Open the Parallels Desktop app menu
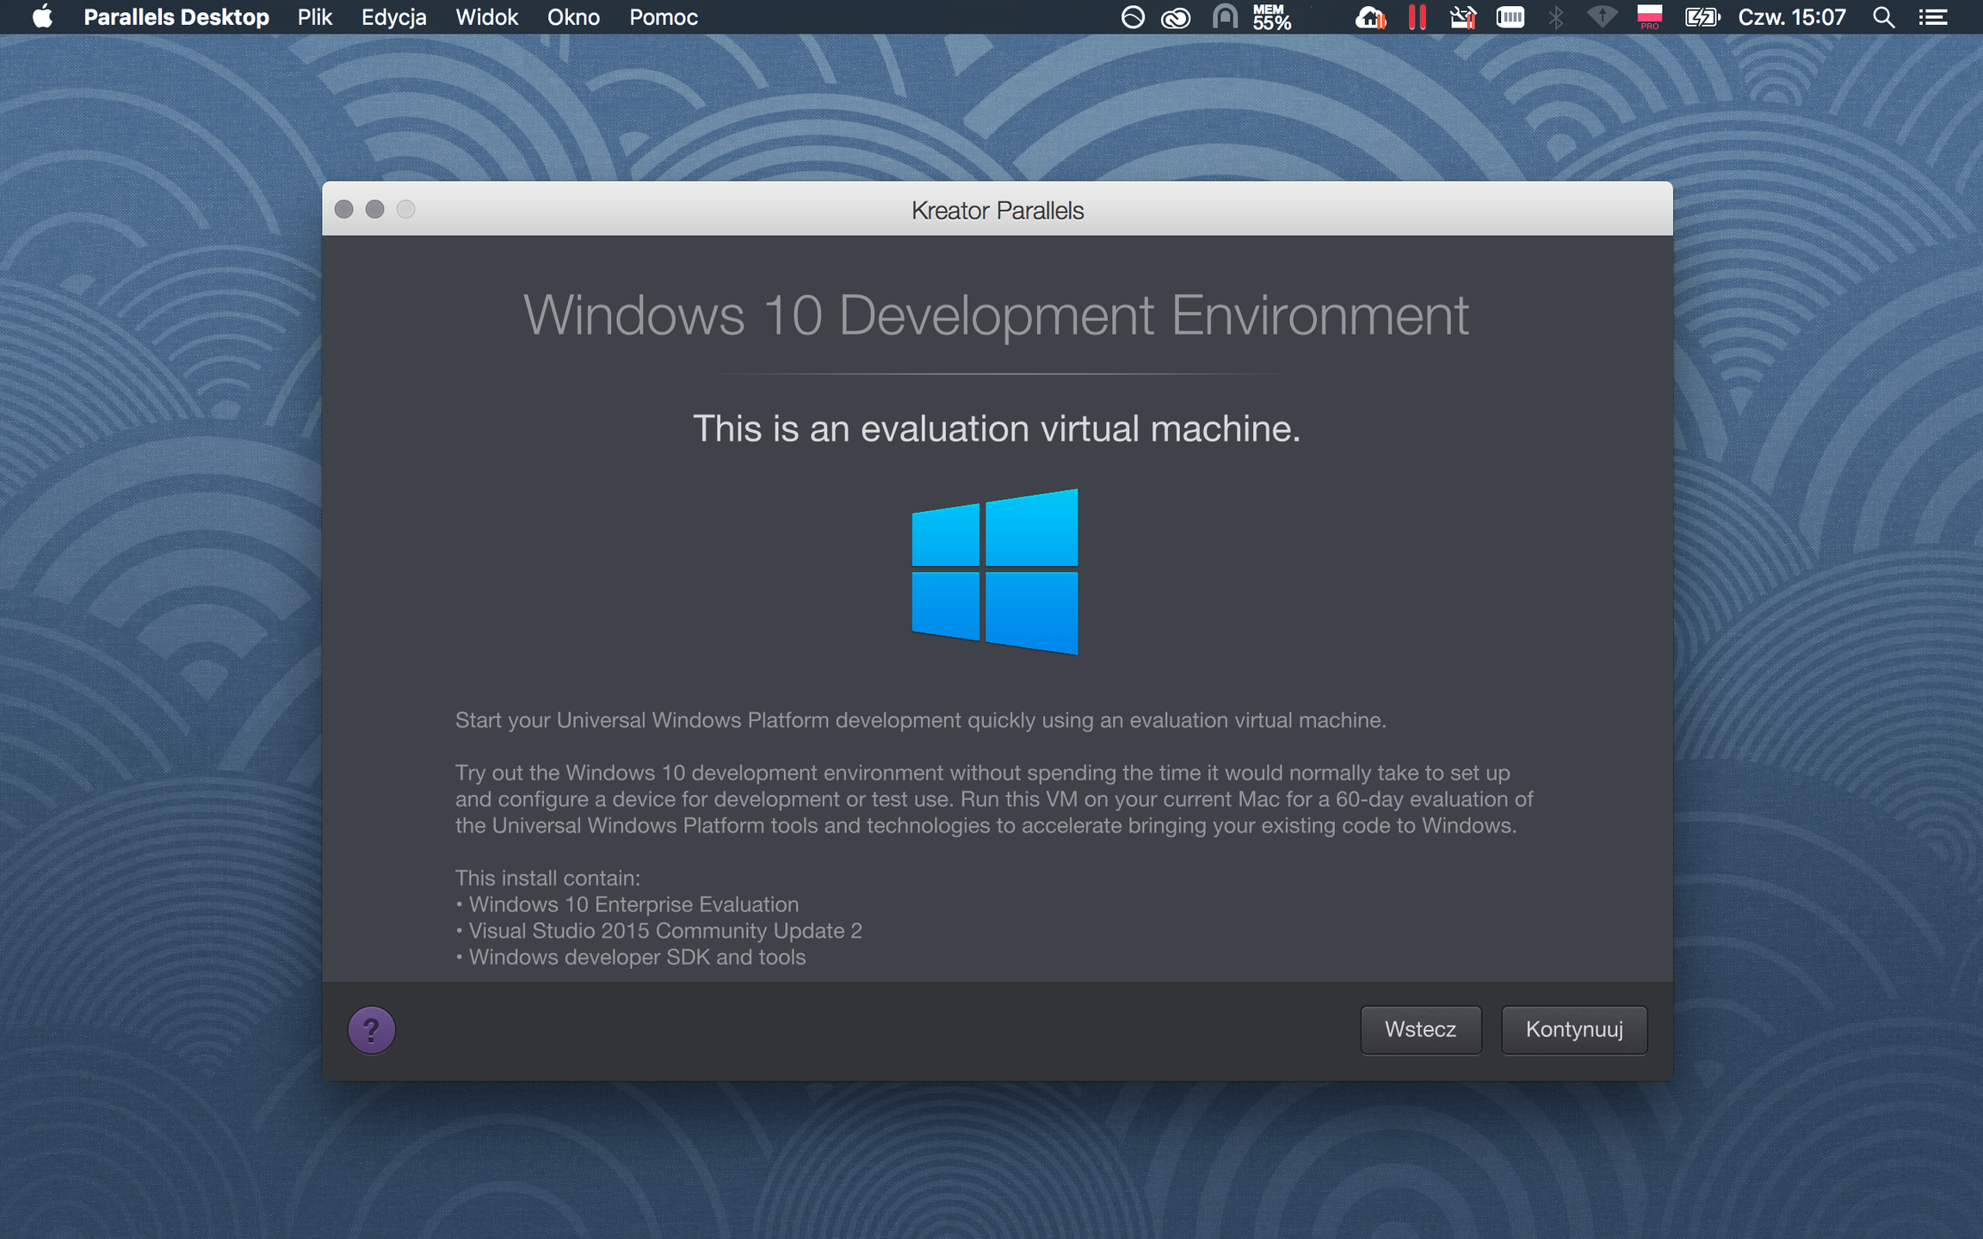The height and width of the screenshot is (1239, 1983). coord(176,17)
